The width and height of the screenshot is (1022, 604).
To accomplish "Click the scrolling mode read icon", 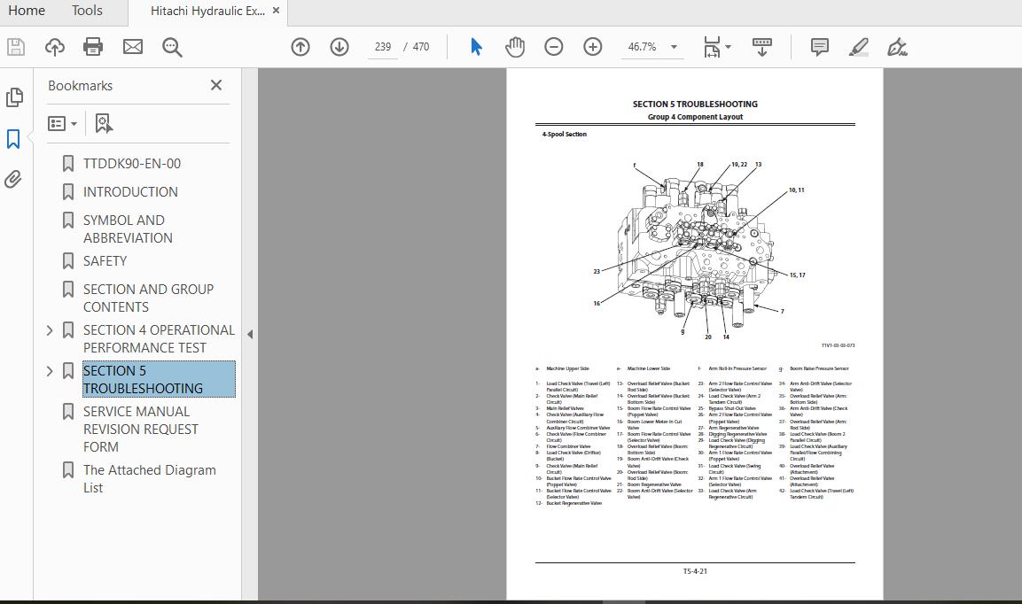I will point(762,47).
